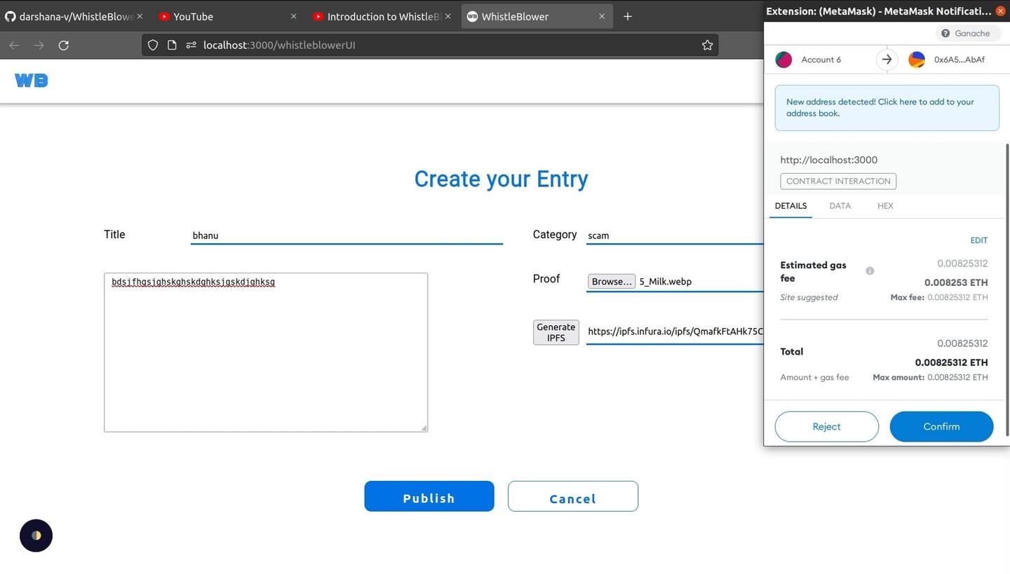This screenshot has width=1010, height=574.
Task: Click the Cancel button
Action: pos(573,496)
